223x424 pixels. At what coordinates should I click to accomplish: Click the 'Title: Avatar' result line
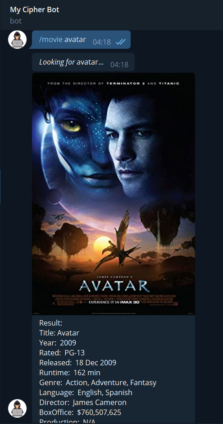[59, 333]
